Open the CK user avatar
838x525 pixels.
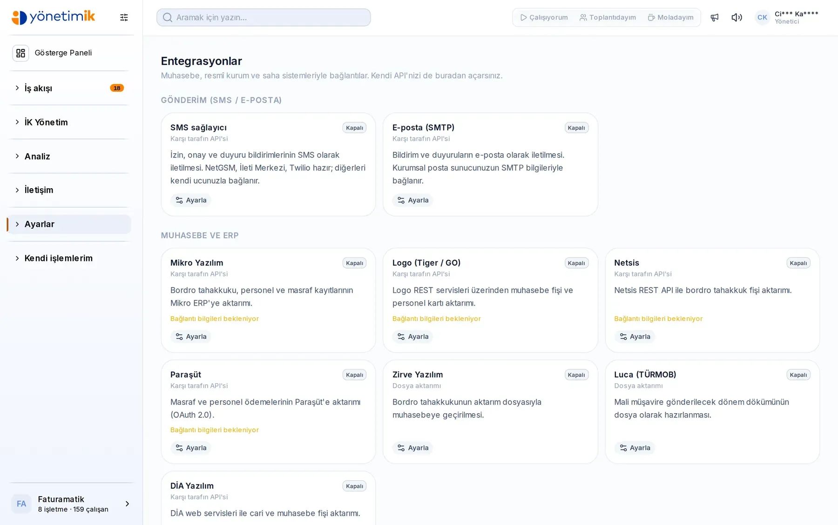(762, 17)
